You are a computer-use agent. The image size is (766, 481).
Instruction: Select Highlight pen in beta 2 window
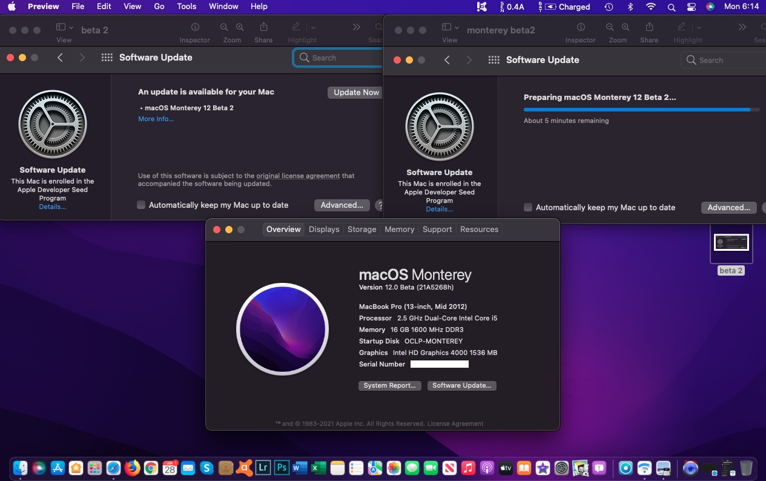296,27
